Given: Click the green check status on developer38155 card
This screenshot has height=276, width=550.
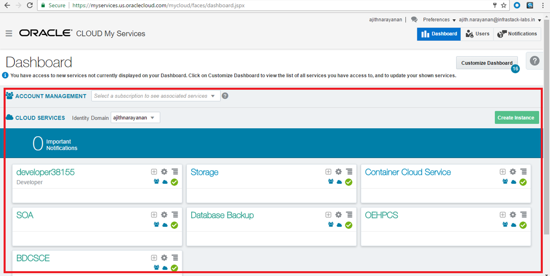Looking at the screenshot, I should click(x=174, y=182).
